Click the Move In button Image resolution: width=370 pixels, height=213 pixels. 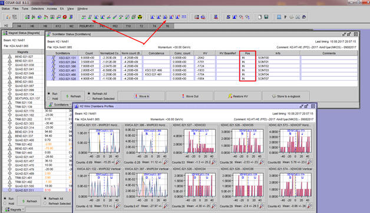141,96
